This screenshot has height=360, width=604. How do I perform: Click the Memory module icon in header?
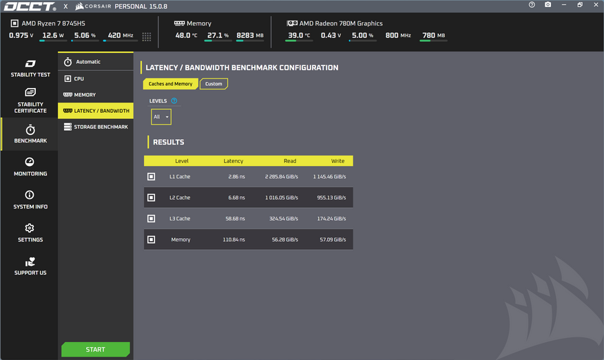click(179, 23)
